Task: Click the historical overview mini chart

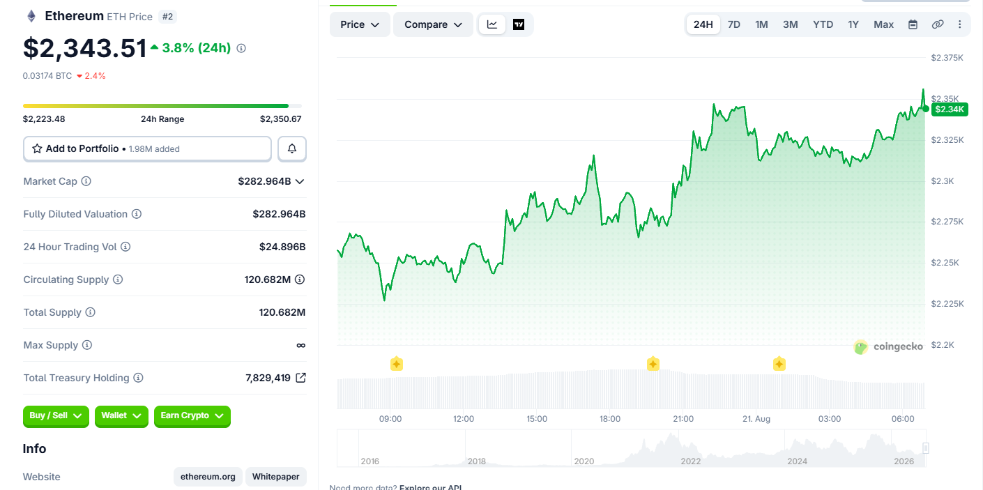Action: pyautogui.click(x=632, y=447)
